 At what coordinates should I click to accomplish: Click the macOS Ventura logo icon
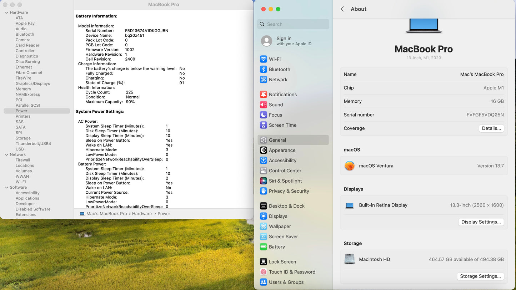pos(350,166)
